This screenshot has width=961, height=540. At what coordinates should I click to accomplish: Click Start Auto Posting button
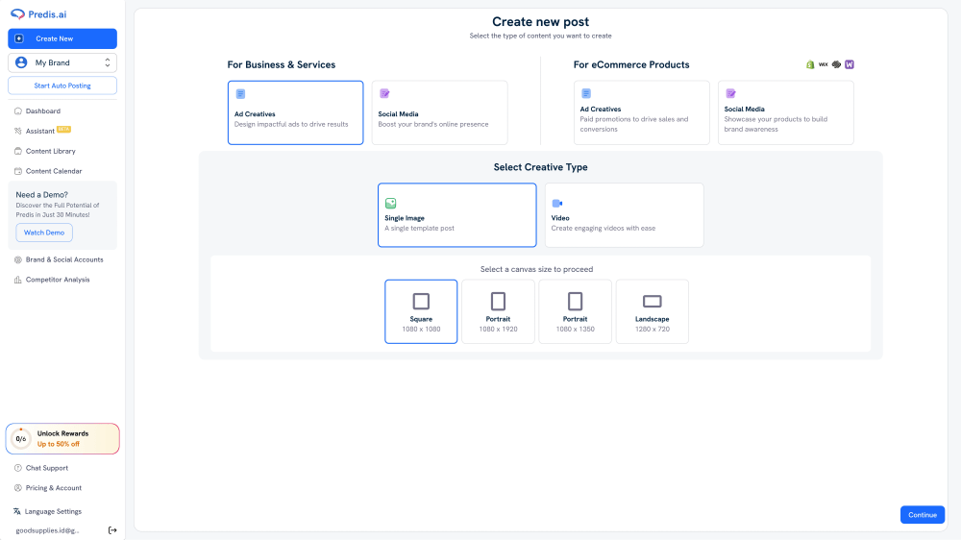[62, 86]
